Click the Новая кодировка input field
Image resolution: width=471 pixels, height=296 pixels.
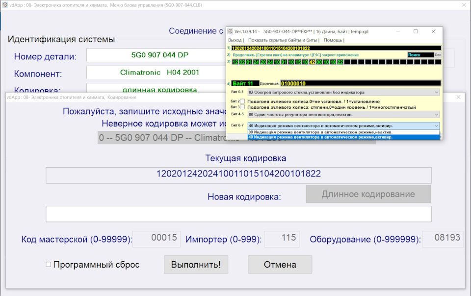(x=238, y=214)
